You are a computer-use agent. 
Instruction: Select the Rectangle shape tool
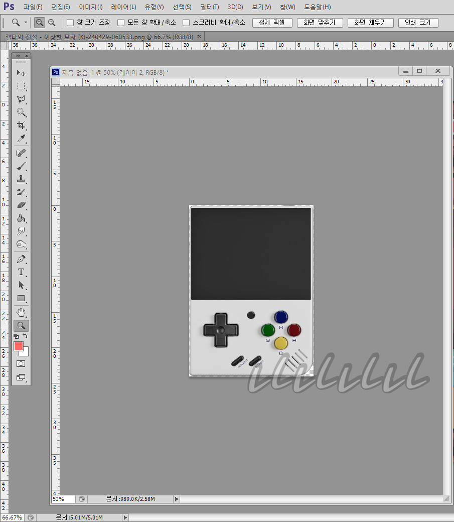pos(21,298)
